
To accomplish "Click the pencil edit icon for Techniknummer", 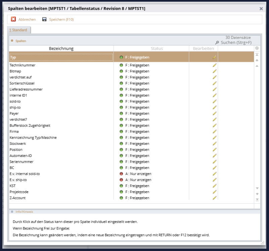I will 214,65.
